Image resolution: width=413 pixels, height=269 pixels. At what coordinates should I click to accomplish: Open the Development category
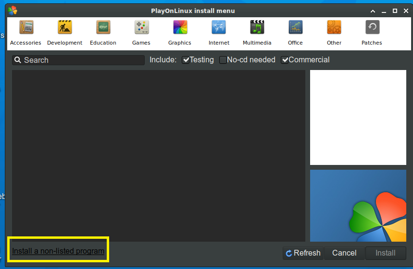[65, 33]
